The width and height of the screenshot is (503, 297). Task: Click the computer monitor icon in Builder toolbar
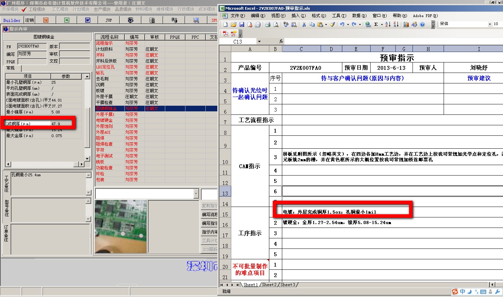[196, 20]
